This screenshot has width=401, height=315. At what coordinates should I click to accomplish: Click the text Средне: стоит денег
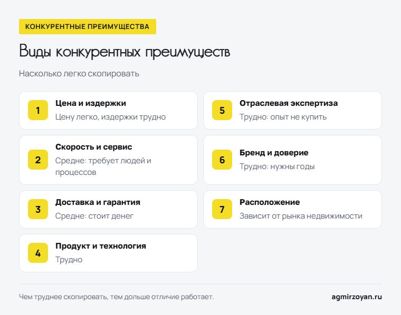coord(94,216)
